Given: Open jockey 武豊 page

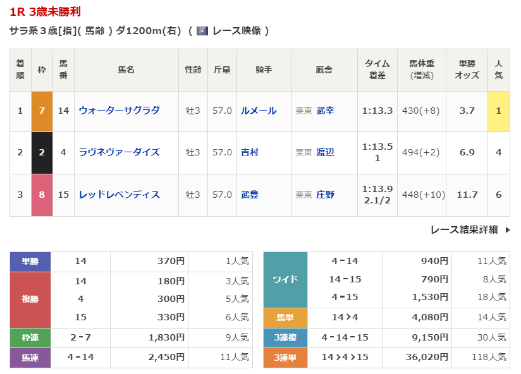Looking at the screenshot, I should click(x=250, y=195).
